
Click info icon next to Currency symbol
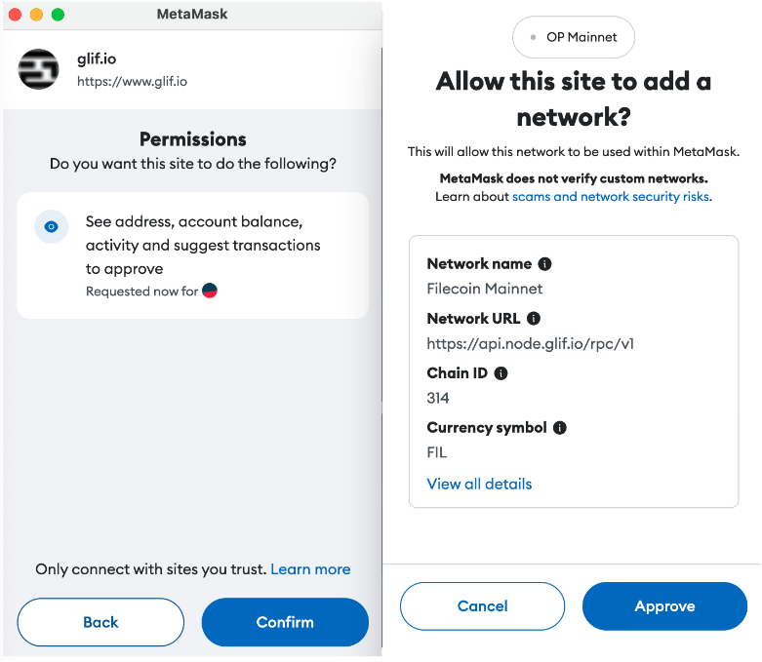pyautogui.click(x=560, y=428)
